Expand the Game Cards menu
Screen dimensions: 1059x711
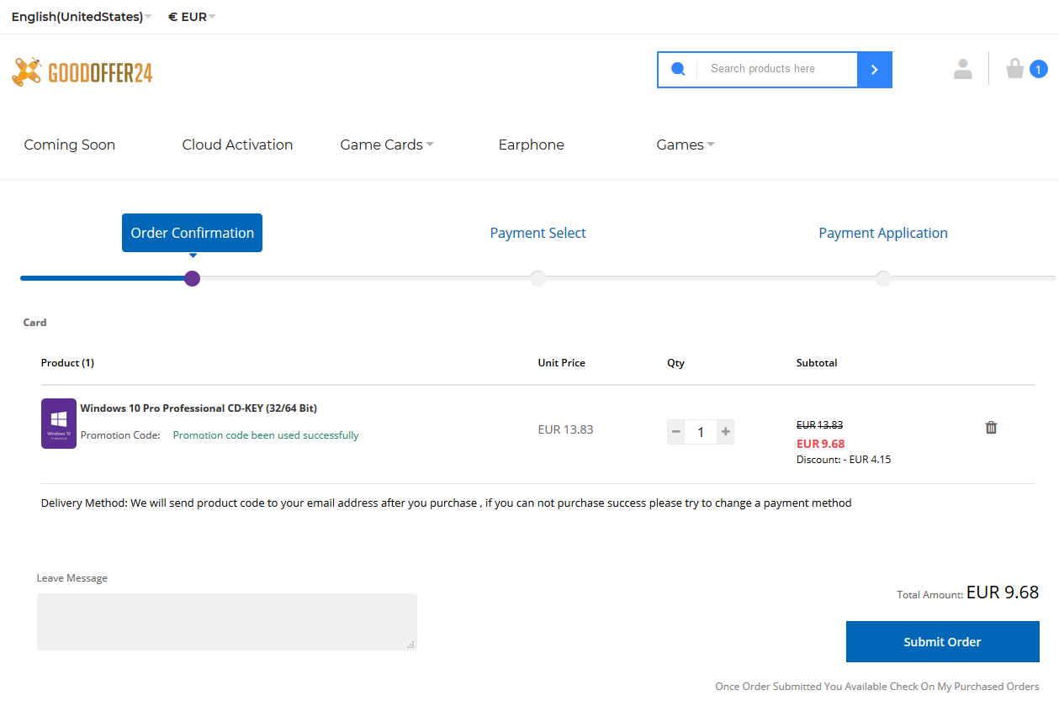click(x=387, y=145)
